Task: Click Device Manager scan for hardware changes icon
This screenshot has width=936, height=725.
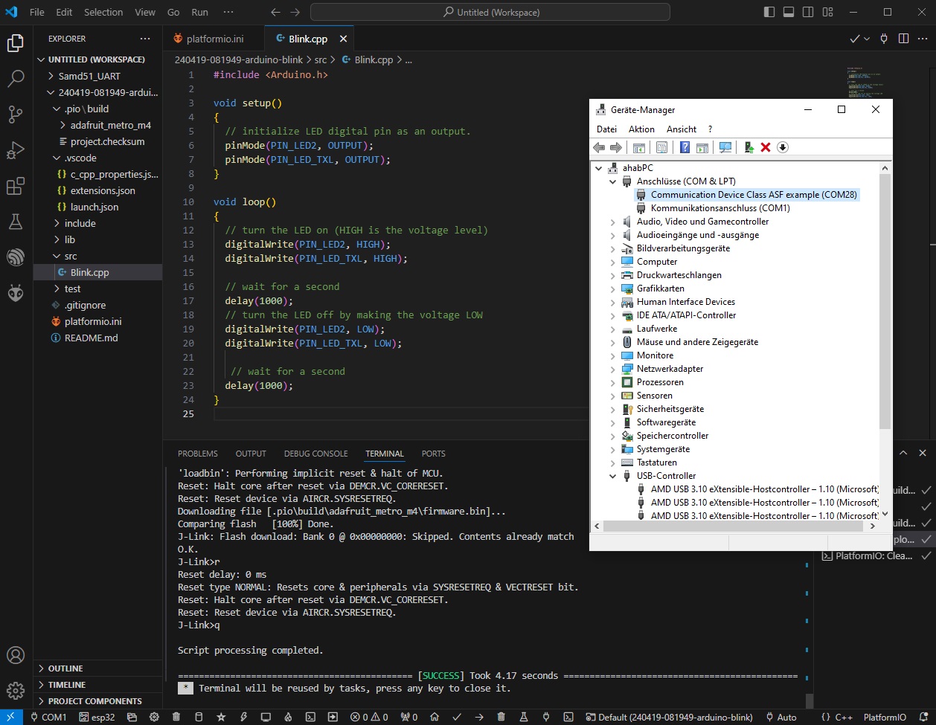Action: (x=725, y=147)
